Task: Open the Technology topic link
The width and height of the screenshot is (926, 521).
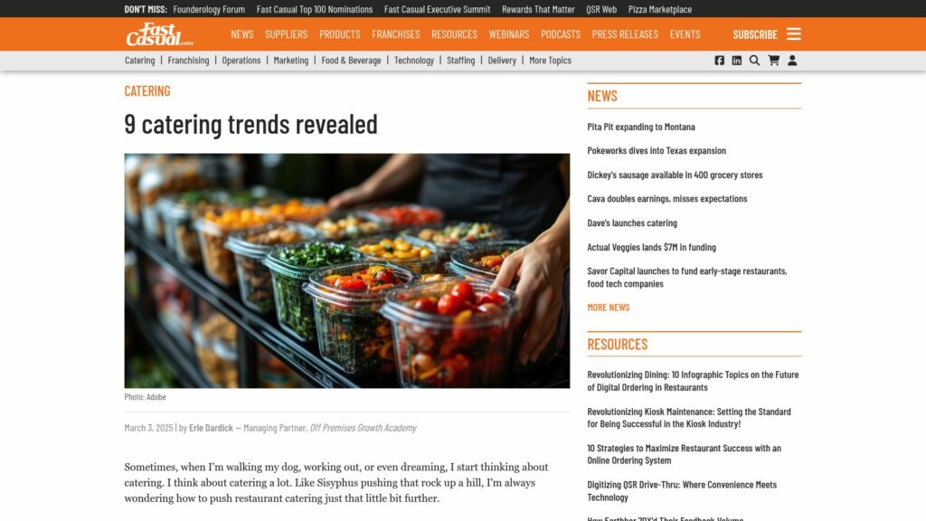Action: [413, 61]
